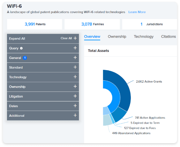Open the Additional filter plus icon
Screen dimensions: 180x147
pos(75,115)
